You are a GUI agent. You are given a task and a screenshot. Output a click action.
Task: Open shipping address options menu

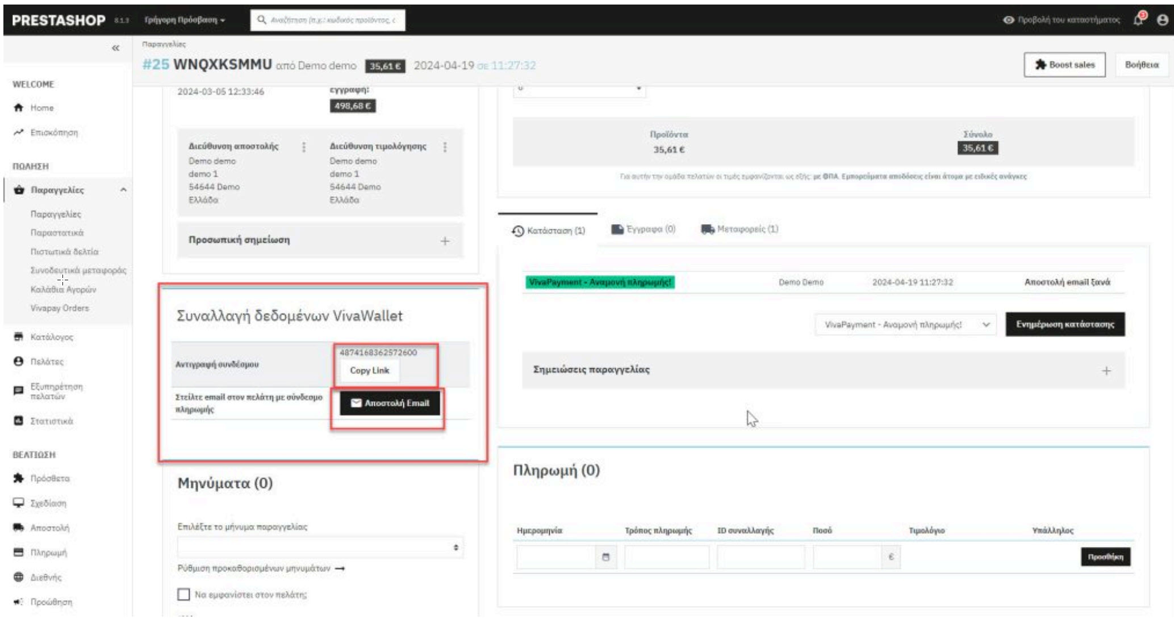pyautogui.click(x=304, y=148)
